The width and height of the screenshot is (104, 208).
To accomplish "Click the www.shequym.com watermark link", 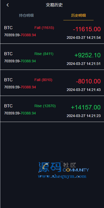I will pos(62,176).
